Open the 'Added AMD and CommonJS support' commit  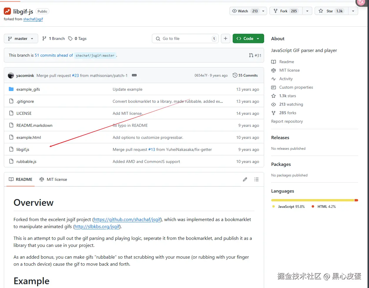click(146, 161)
